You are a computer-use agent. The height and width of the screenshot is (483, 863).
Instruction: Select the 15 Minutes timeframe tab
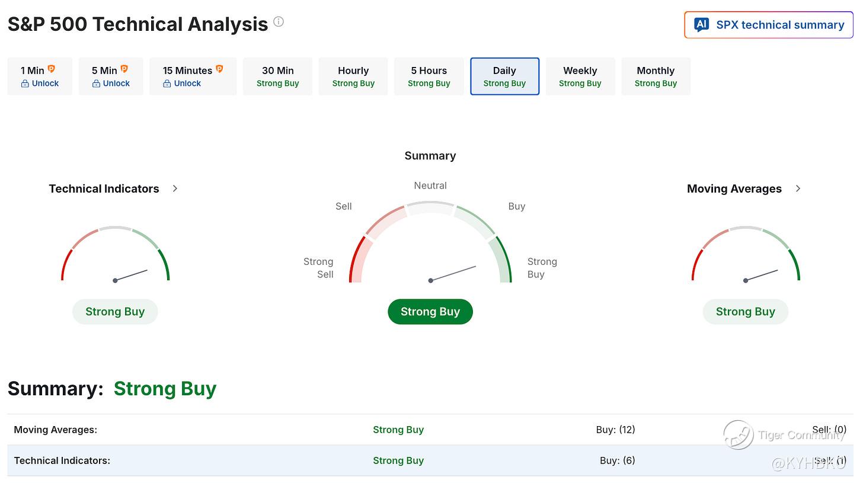coord(193,76)
